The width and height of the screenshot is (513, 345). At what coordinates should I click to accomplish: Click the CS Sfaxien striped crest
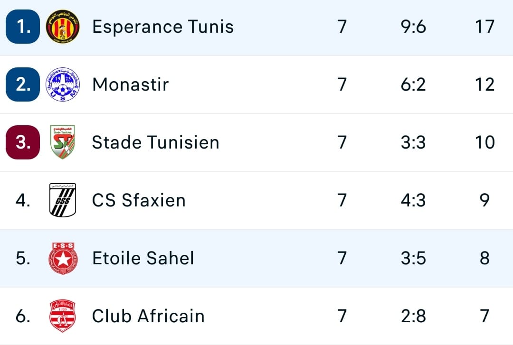[63, 200]
